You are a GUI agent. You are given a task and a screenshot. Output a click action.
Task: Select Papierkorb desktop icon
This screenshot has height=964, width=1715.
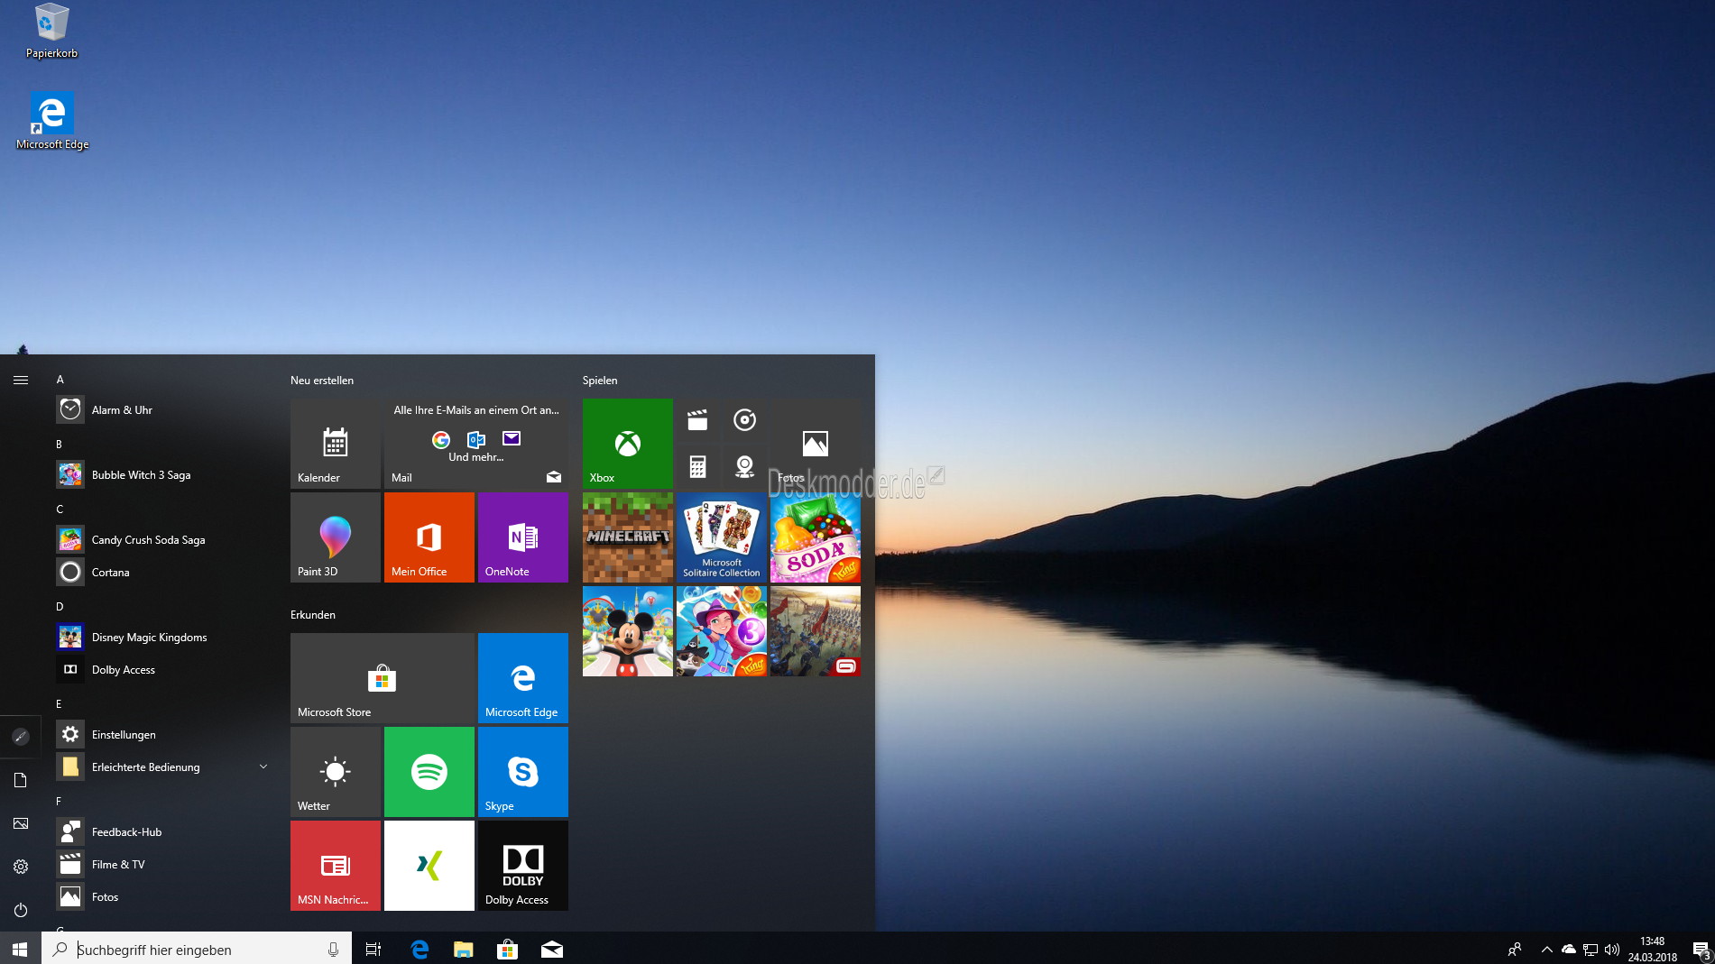click(x=51, y=32)
